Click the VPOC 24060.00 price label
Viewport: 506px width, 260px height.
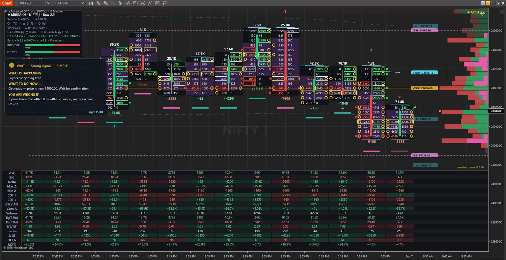[425, 88]
